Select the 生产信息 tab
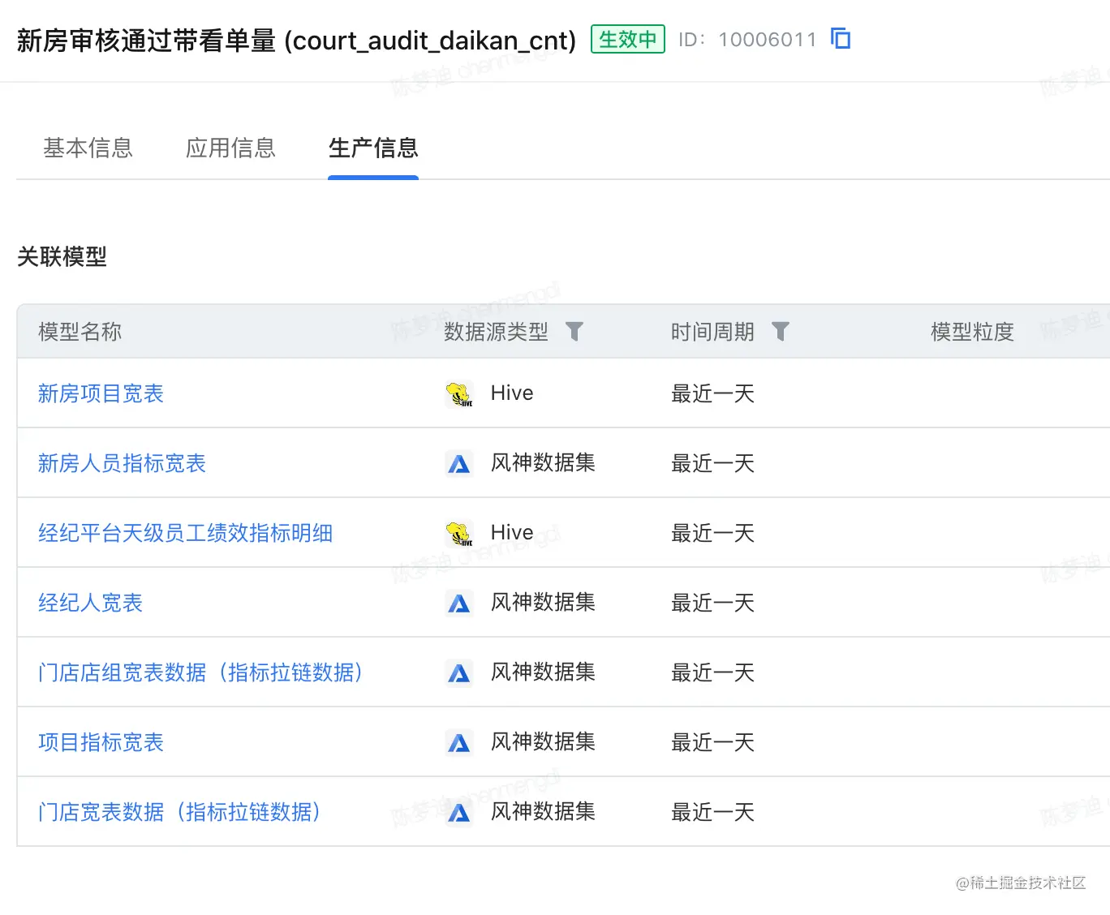Screen dimensions: 1110x915 [373, 148]
